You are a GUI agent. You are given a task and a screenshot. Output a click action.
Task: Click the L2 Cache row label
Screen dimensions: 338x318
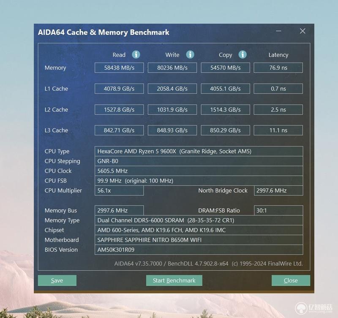[x=56, y=110]
